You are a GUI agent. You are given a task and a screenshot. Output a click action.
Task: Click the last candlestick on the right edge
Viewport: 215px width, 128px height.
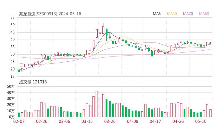210,43
